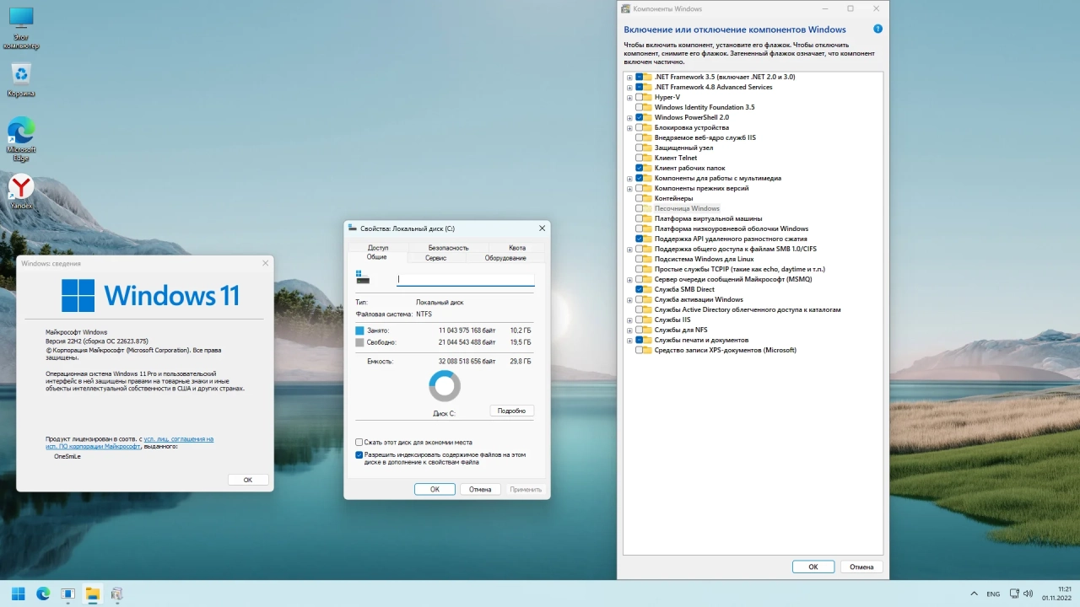Click the folder icon beside Клиент Telnet
This screenshot has height=607, width=1080.
point(648,158)
